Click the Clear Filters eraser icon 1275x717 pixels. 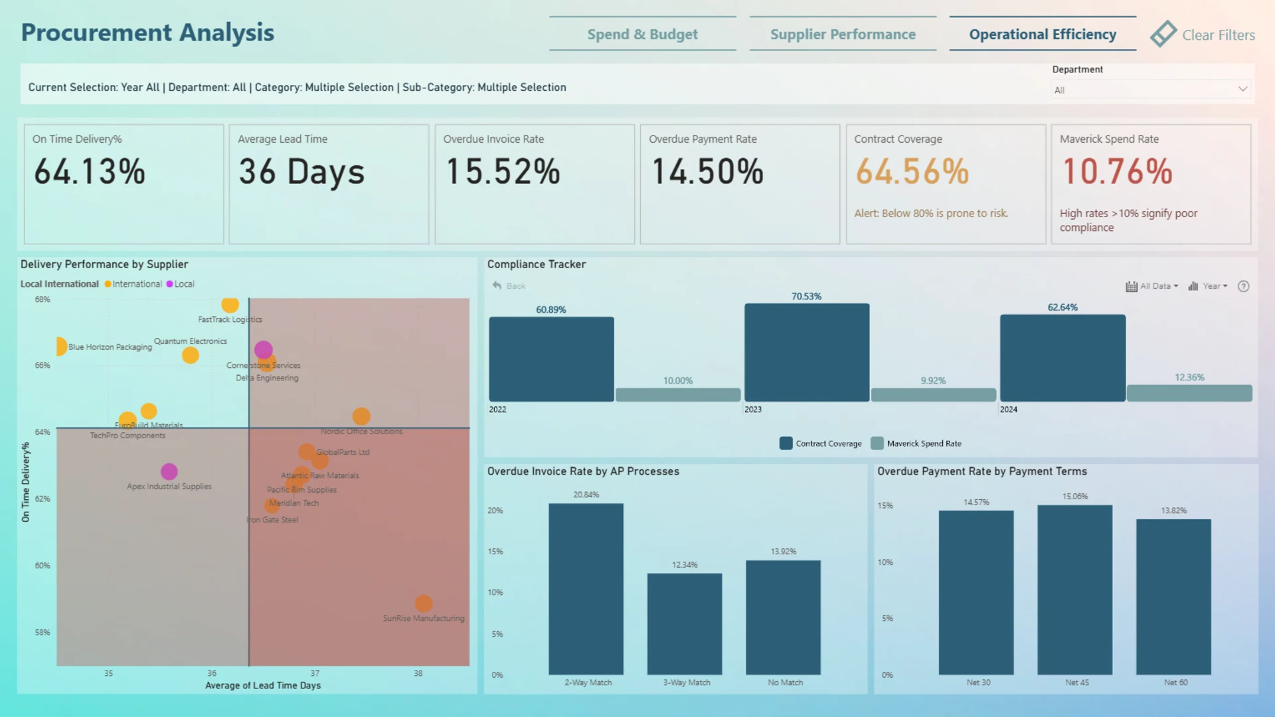[1163, 34]
